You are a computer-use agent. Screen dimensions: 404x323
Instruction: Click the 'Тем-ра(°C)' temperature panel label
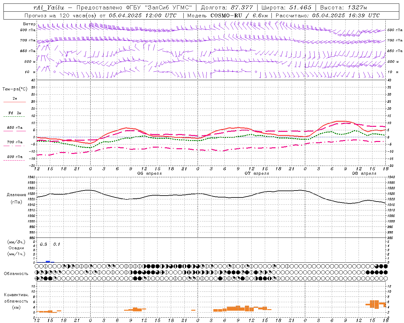pos(15,89)
